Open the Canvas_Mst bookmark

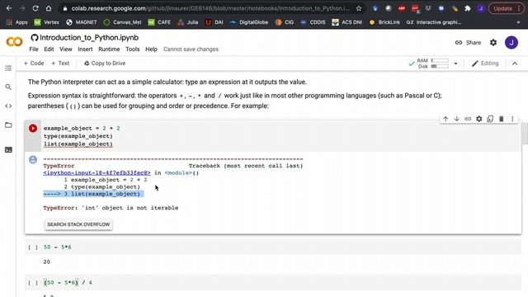tap(122, 22)
